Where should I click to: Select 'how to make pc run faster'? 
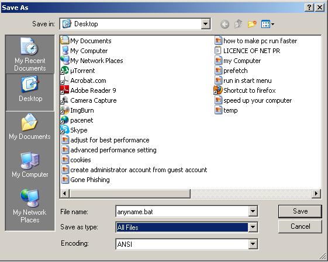click(260, 41)
